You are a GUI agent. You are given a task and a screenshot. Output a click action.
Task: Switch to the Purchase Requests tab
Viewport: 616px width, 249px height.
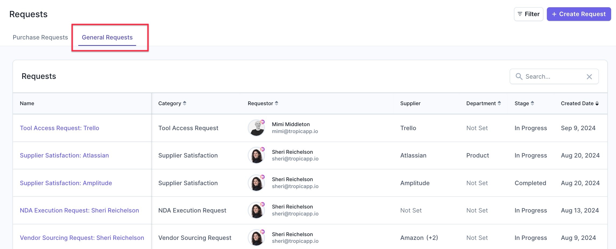coord(40,37)
